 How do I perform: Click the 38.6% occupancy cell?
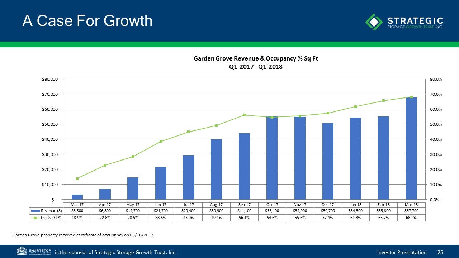pos(161,218)
